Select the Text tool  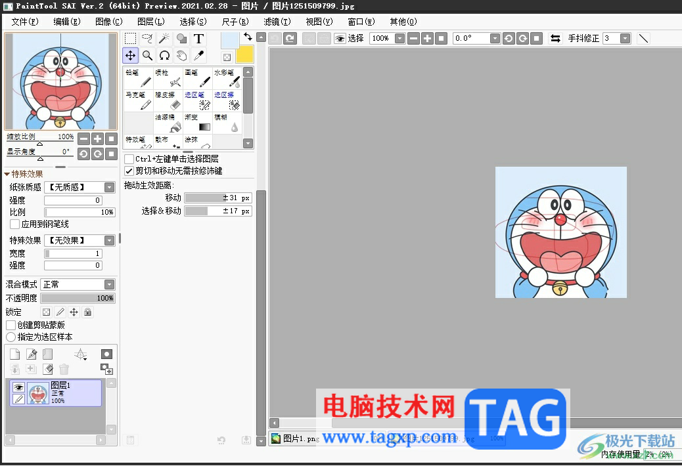(198, 39)
